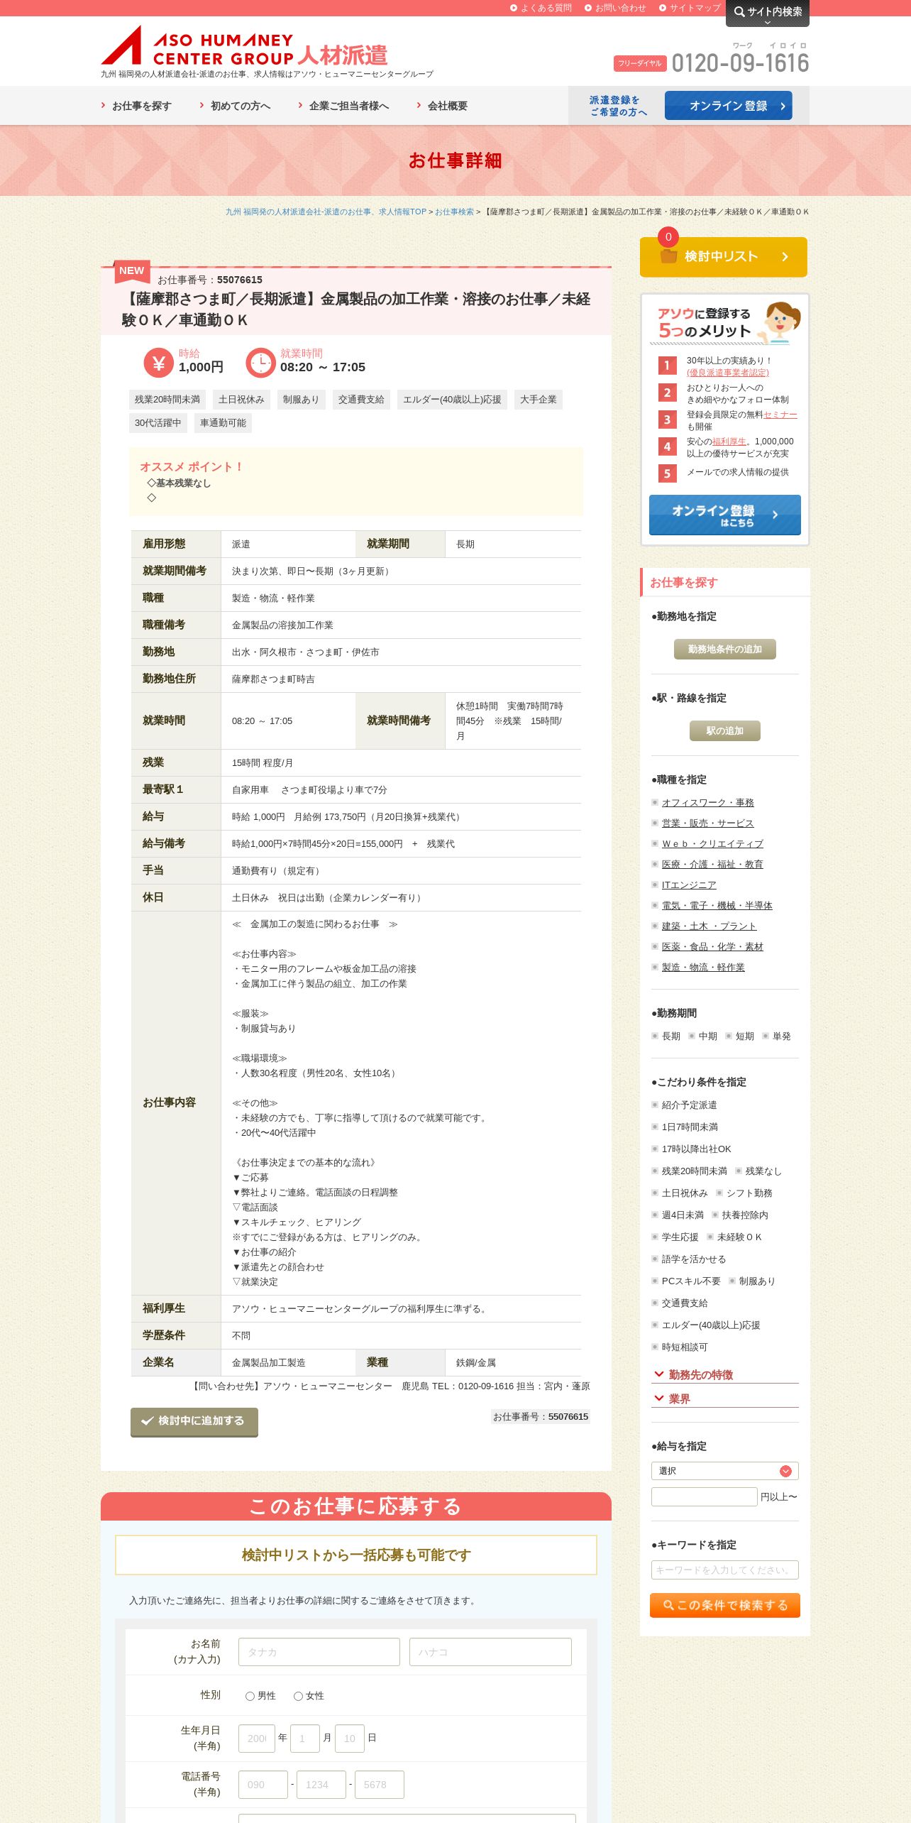Image resolution: width=911 pixels, height=1823 pixels.
Task: Click the magnifier on この条件で検索する
Action: point(668,1605)
